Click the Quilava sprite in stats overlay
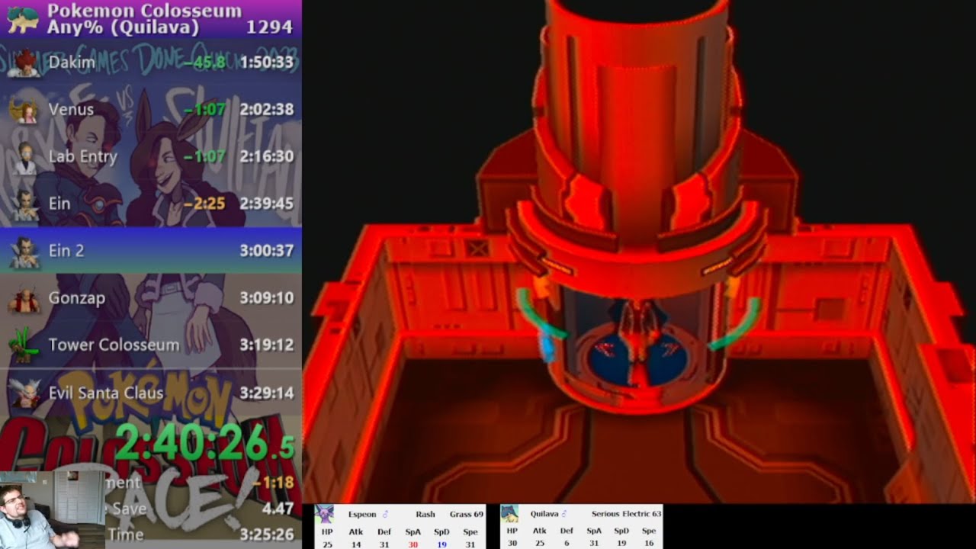The width and height of the screenshot is (976, 549). click(x=509, y=514)
